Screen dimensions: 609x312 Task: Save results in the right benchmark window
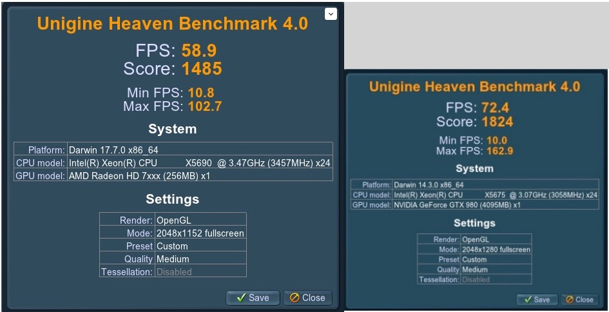tap(537, 300)
